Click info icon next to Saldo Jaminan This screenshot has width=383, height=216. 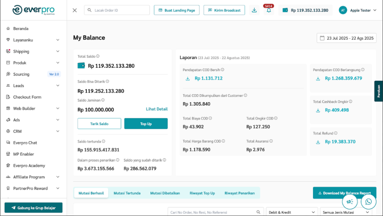click(x=103, y=100)
